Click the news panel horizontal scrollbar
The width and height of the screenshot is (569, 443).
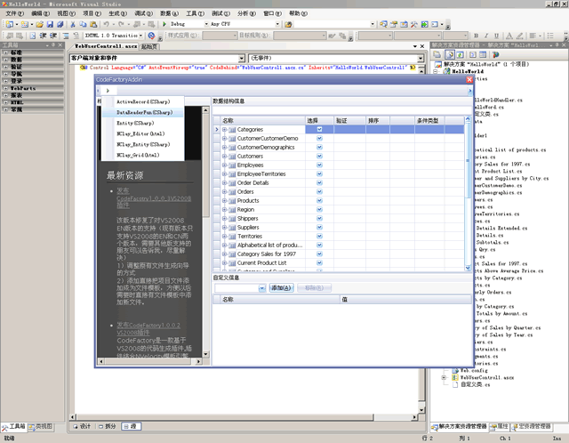click(x=150, y=361)
